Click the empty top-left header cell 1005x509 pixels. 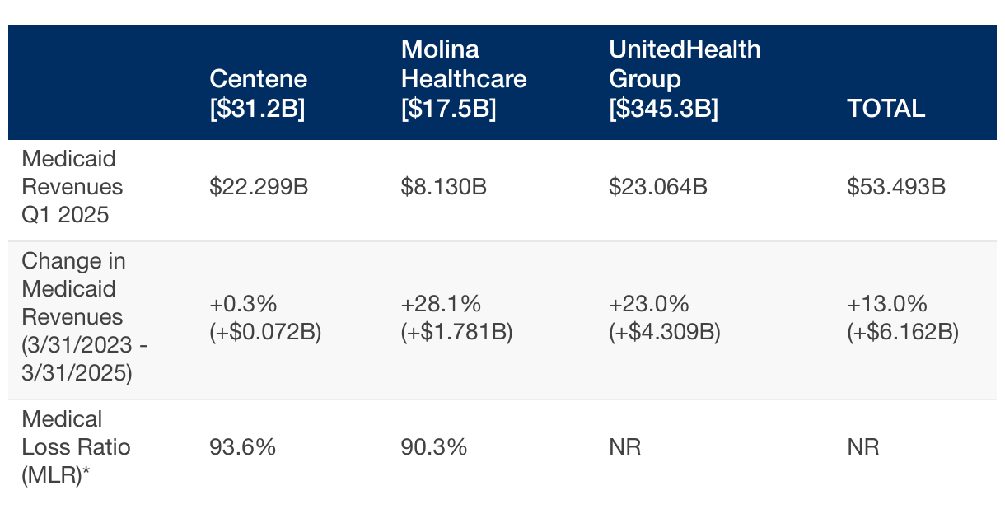(102, 82)
